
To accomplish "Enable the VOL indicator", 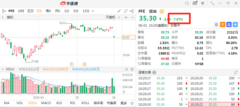I will coord(20,103).
